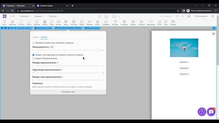
Task: Open the Страница dropdown menu
Action: pos(25,16)
